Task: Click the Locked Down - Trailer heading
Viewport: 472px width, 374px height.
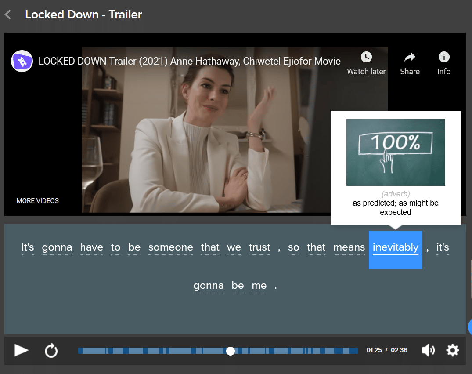Action: (x=83, y=15)
